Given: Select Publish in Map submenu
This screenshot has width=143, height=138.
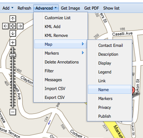Looking at the screenshot, I should coord(110,116).
